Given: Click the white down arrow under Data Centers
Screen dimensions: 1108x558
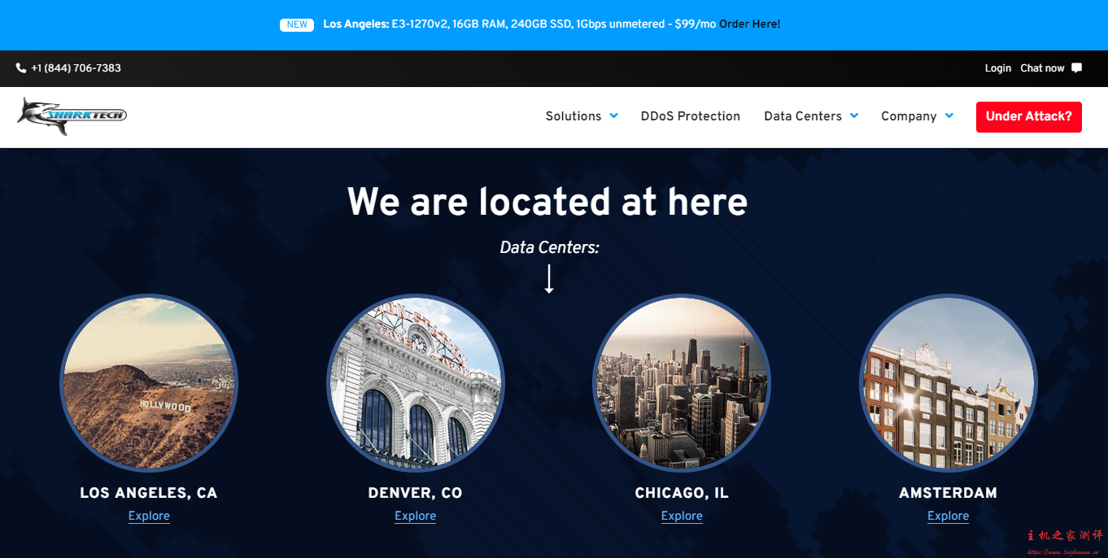Looking at the screenshot, I should (549, 278).
